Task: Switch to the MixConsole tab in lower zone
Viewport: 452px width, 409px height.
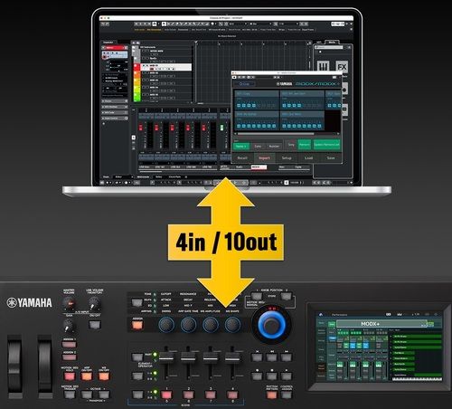Action: click(x=144, y=176)
